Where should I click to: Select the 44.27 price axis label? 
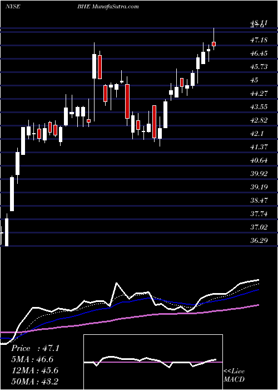259,94
